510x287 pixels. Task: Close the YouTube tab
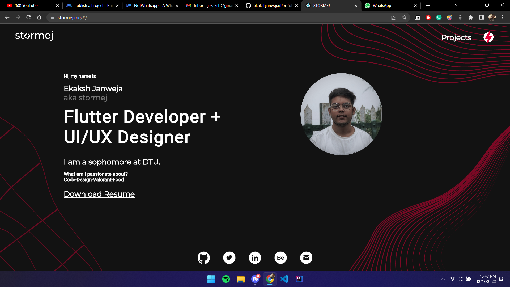pyautogui.click(x=57, y=6)
